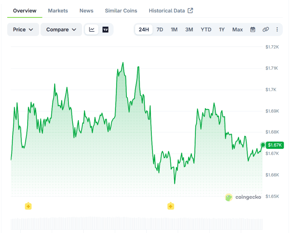Screen dimensions: 290x233
Task: Open the calendar date range picker
Action: [253, 29]
